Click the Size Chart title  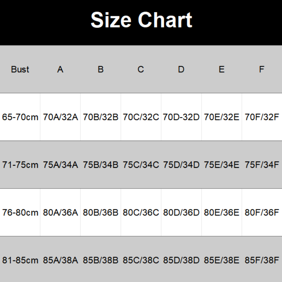[141, 20]
